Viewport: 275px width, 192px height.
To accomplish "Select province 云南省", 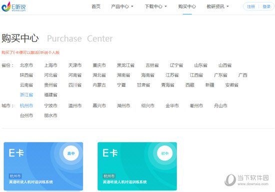I will [x=26, y=85].
